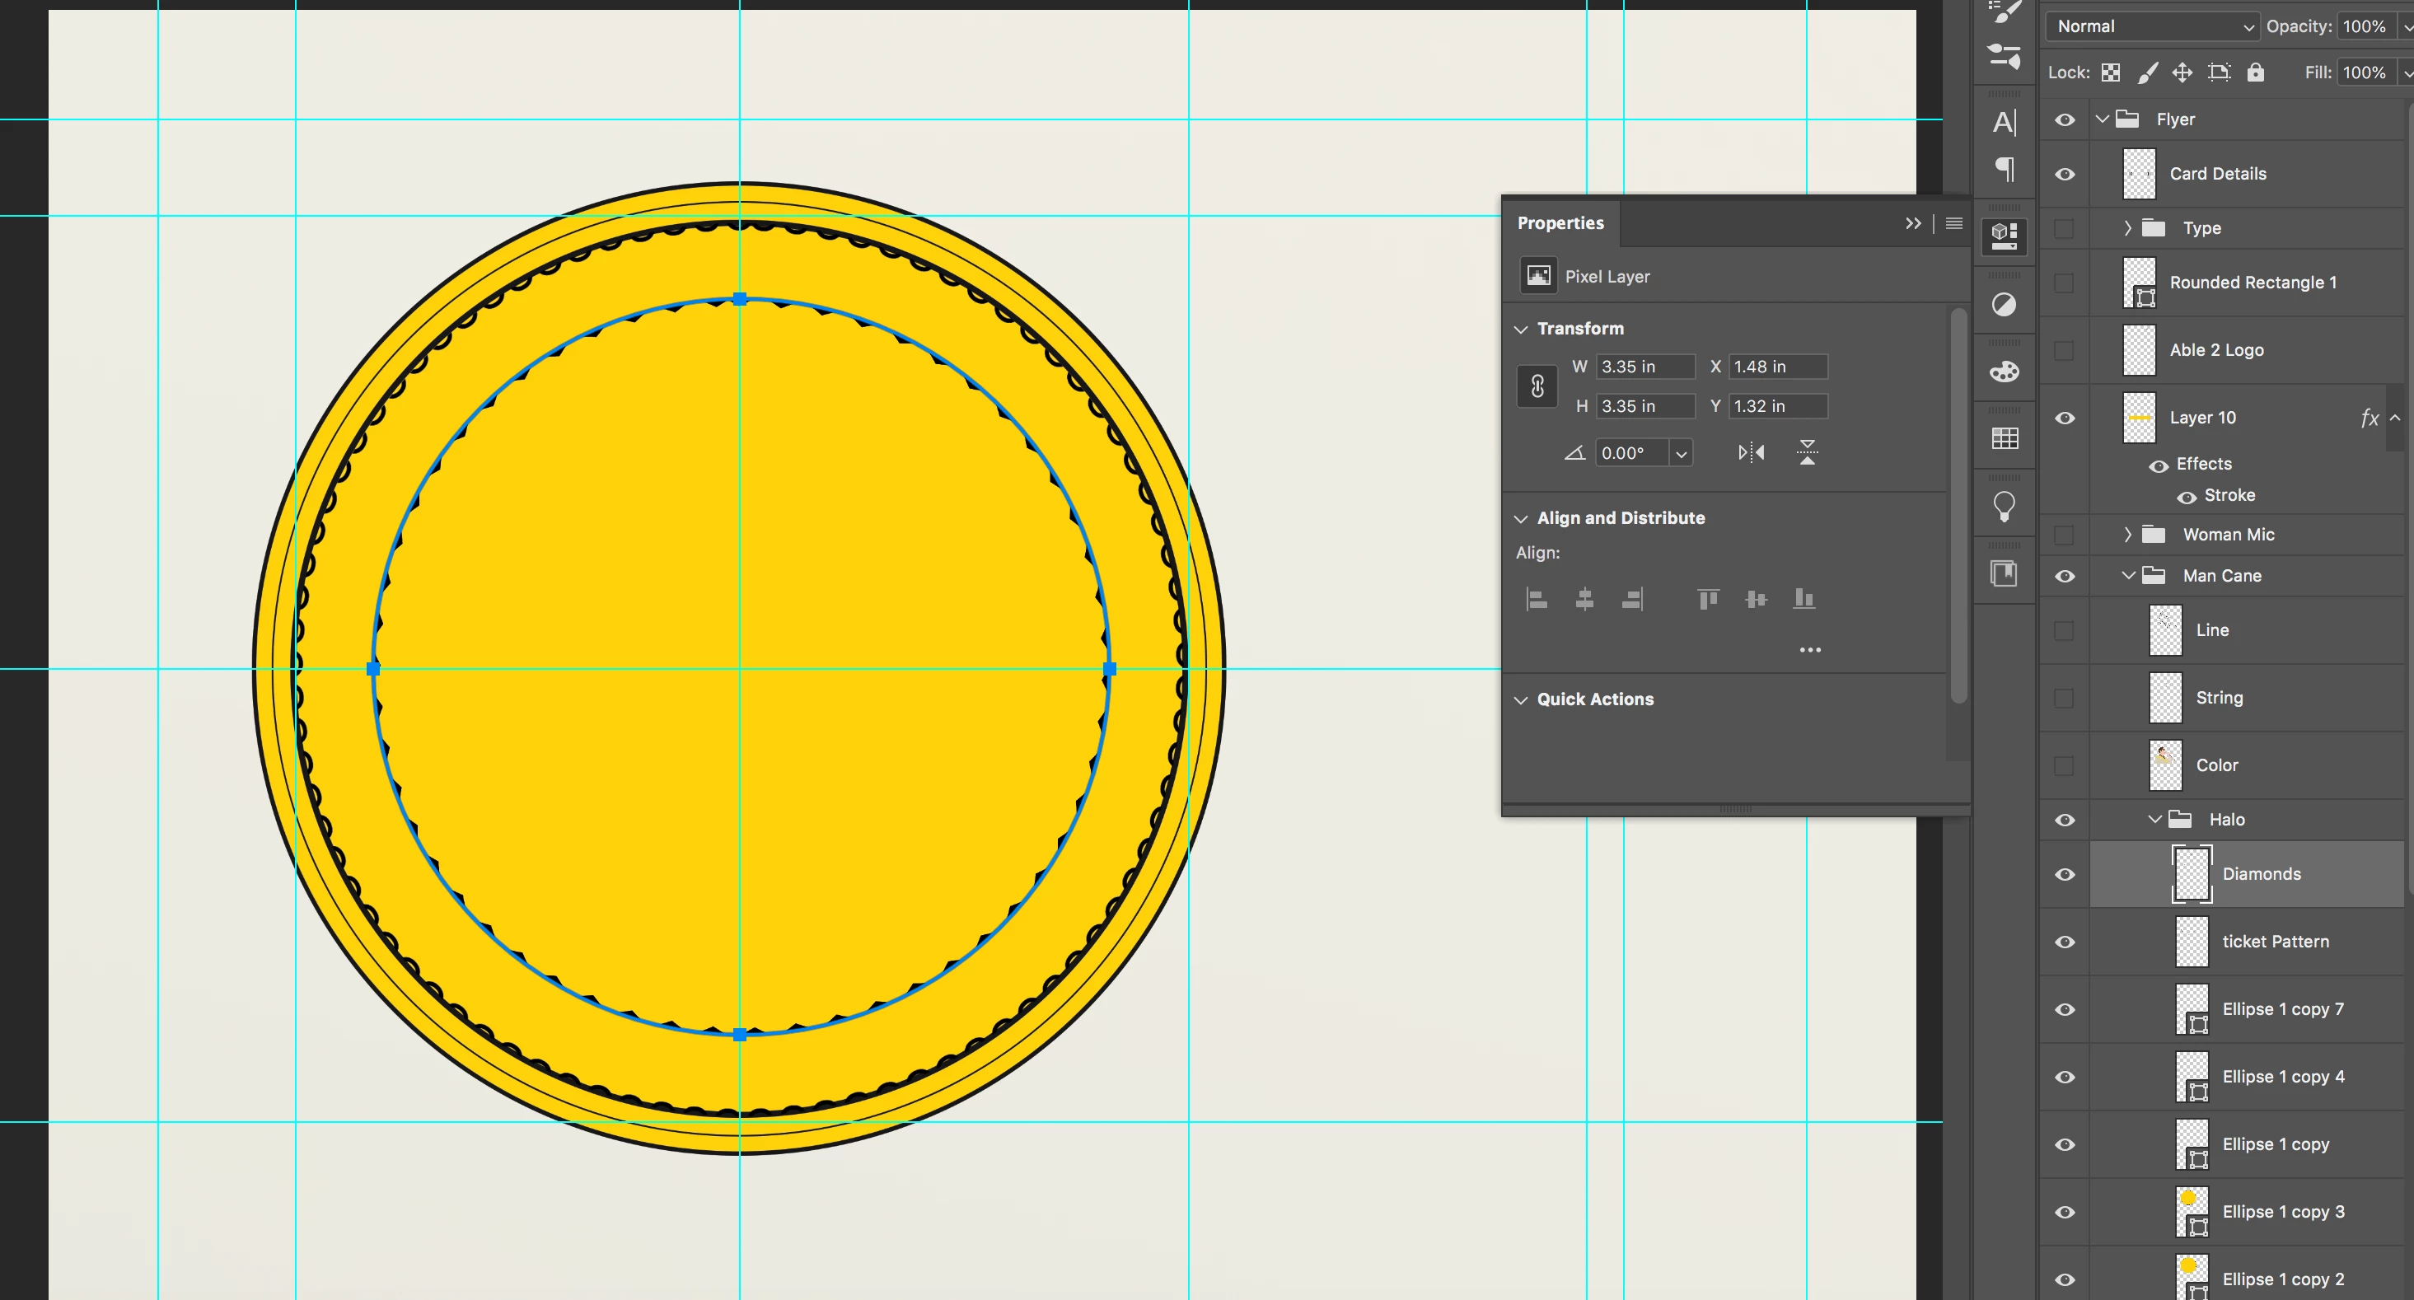
Task: Open the Properties panel menu
Action: pyautogui.click(x=1954, y=223)
